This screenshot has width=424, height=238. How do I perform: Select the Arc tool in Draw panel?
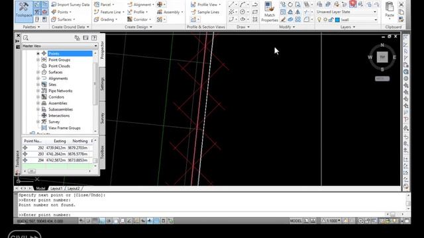[242, 5]
